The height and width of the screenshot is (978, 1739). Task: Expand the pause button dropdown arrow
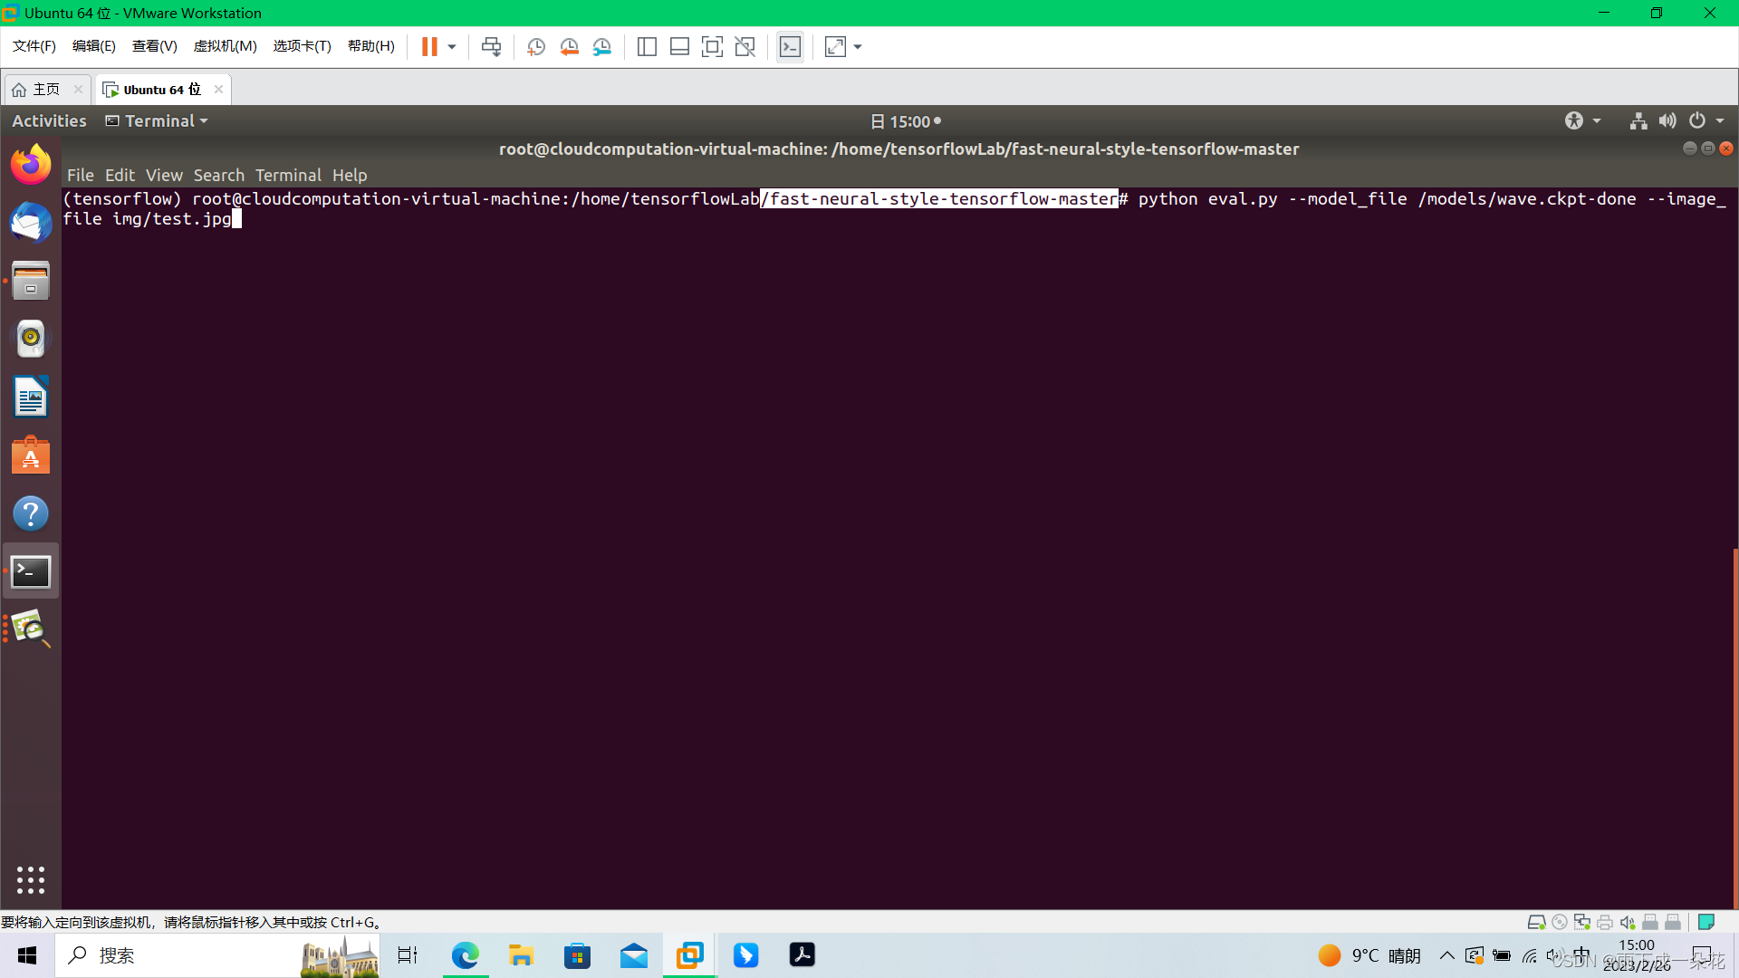(452, 47)
